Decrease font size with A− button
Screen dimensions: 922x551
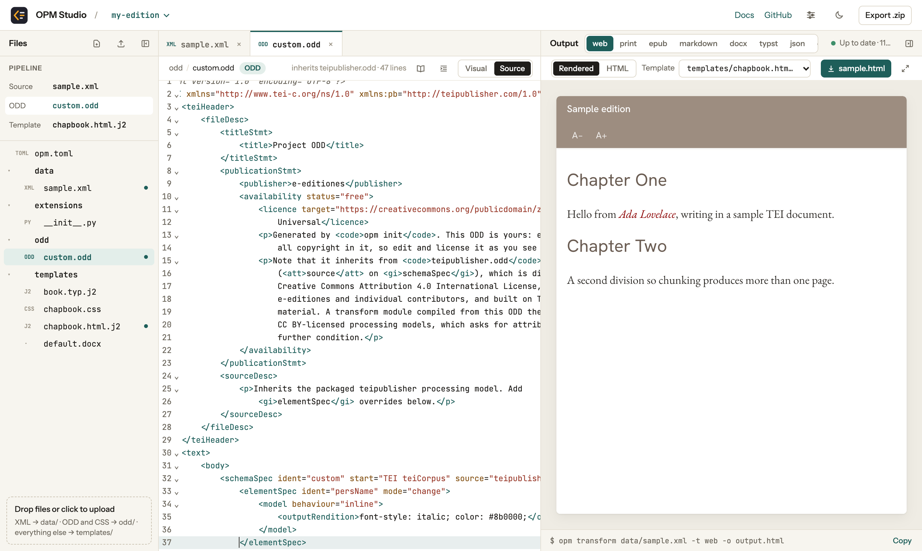pos(577,136)
